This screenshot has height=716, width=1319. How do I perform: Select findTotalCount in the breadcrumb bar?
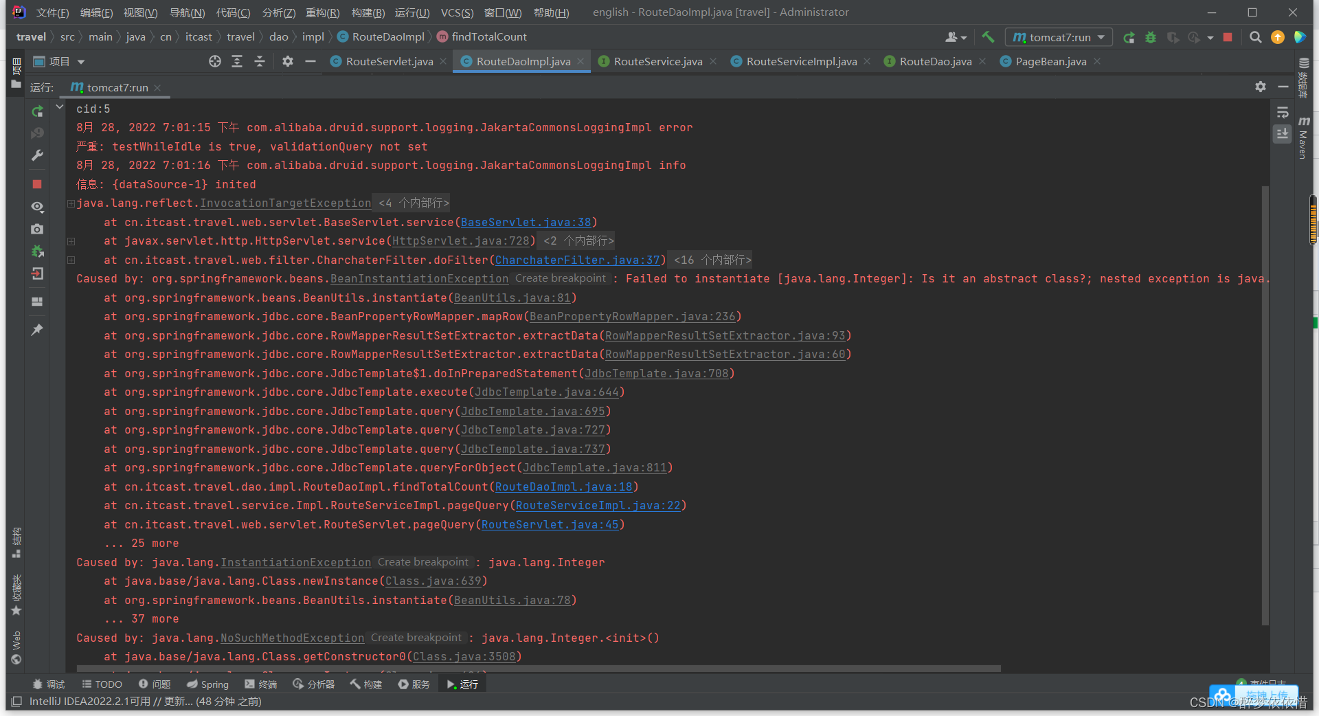click(x=488, y=36)
